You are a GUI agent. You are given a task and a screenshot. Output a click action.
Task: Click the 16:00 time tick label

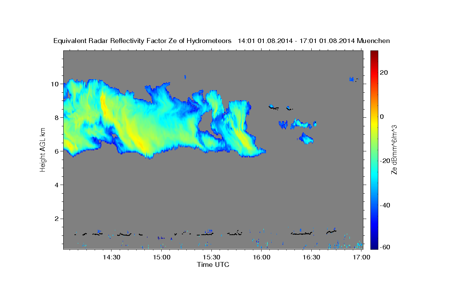[x=262, y=257]
